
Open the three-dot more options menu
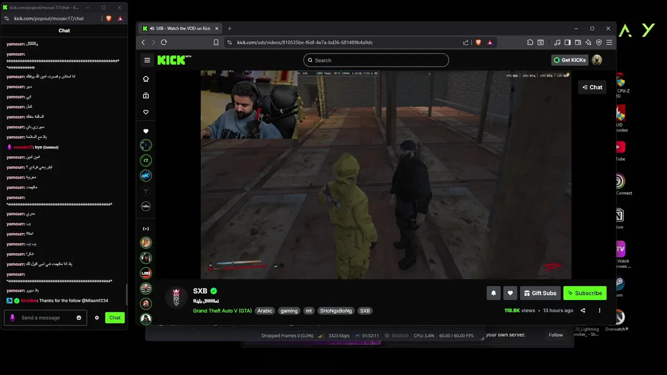(x=599, y=310)
